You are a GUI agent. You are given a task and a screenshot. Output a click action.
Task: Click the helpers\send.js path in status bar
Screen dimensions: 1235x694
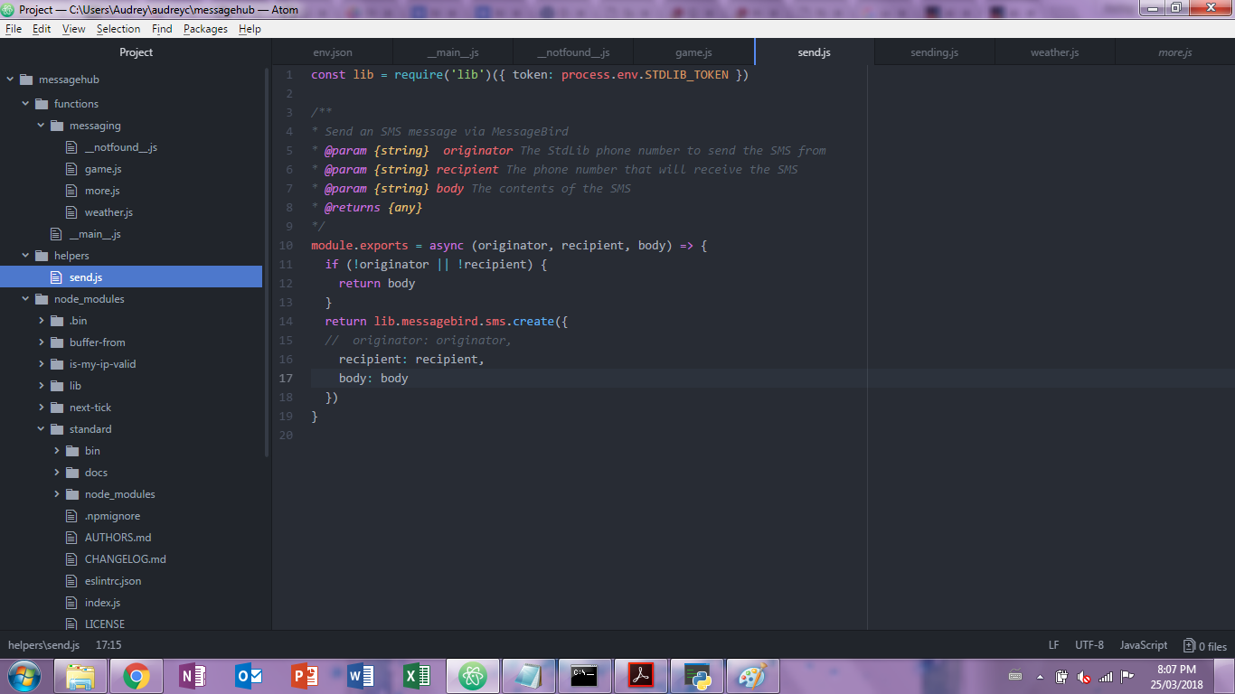(x=44, y=645)
